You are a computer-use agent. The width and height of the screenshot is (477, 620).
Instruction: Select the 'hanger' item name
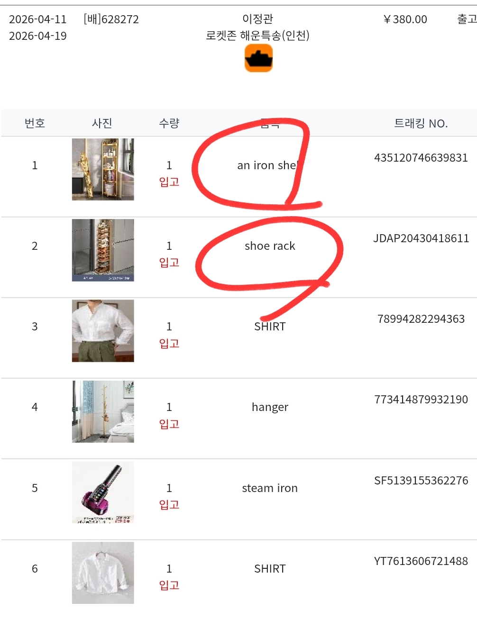[270, 407]
